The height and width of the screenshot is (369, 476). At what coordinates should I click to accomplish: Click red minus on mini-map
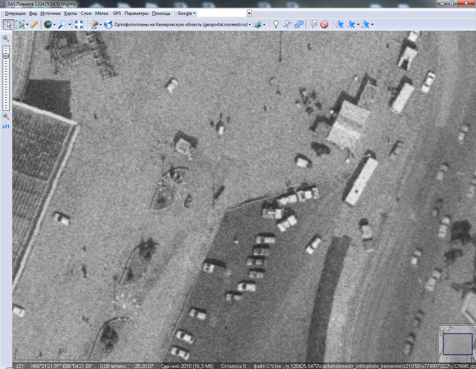pos(448,330)
